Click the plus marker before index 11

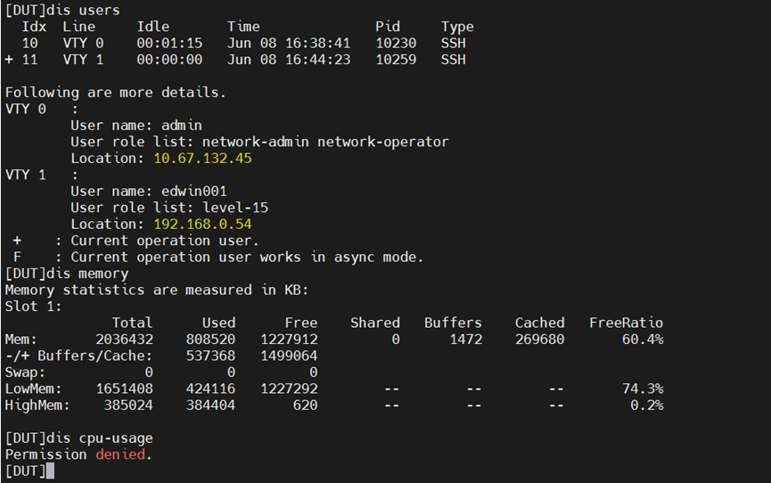9,60
